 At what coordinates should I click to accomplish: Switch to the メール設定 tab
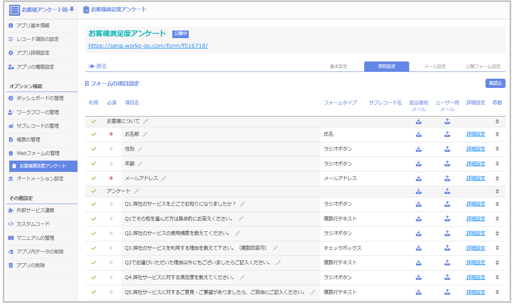435,67
